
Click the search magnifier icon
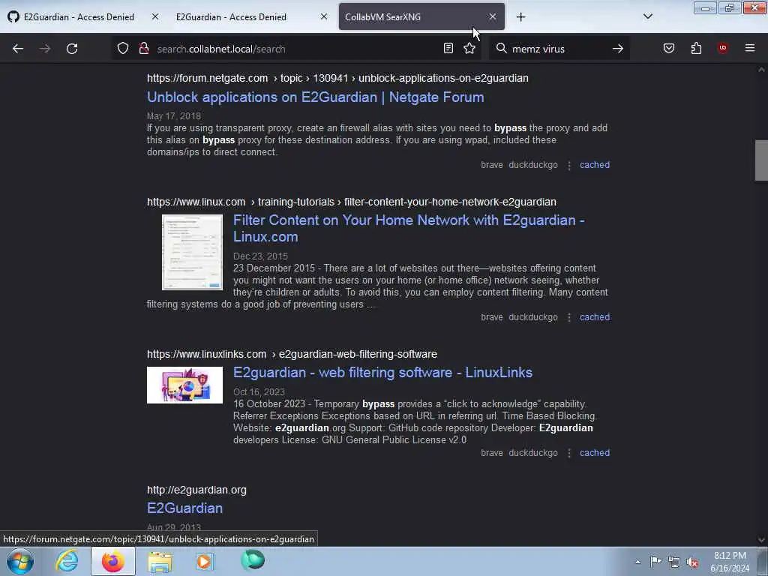pos(501,48)
